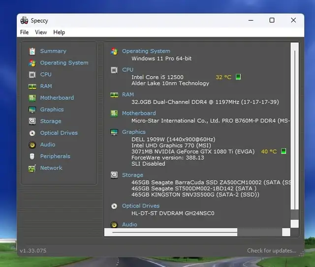Select Network in the sidebar

(51, 168)
